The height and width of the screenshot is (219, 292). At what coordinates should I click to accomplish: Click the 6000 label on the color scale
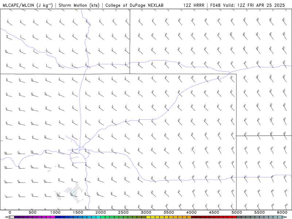[x=282, y=212]
